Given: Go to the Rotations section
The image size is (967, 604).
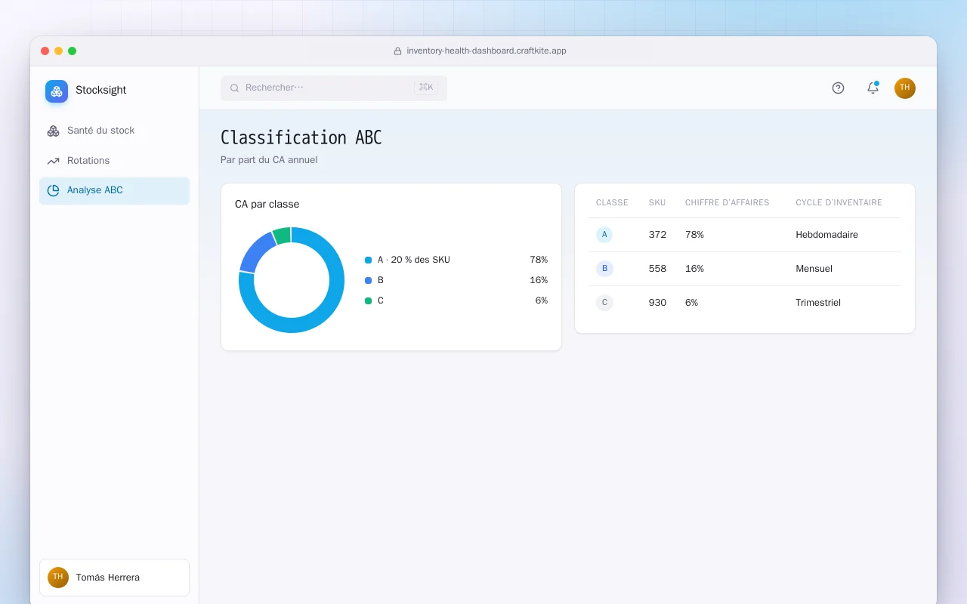Looking at the screenshot, I should (114, 161).
